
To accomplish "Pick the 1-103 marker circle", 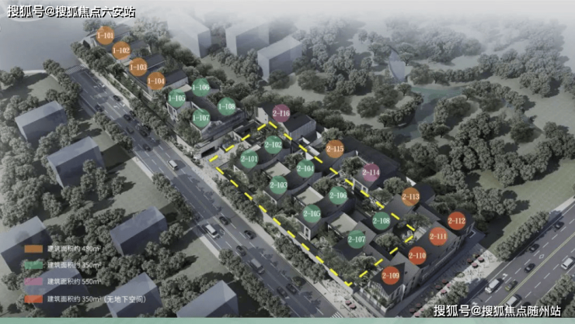I will (138, 67).
